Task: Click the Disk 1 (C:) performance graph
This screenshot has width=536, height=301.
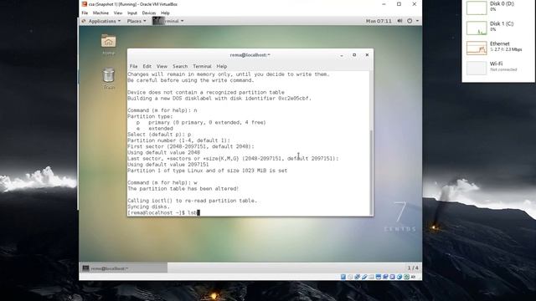Action: [x=477, y=28]
